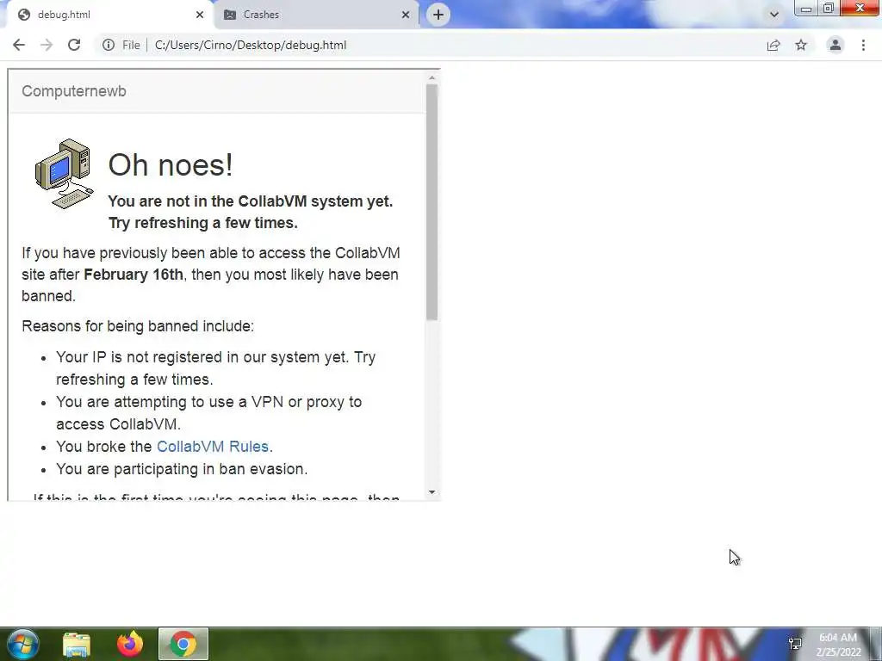Click the Computernewb navbar brand
The height and width of the screenshot is (661, 882).
(x=74, y=91)
